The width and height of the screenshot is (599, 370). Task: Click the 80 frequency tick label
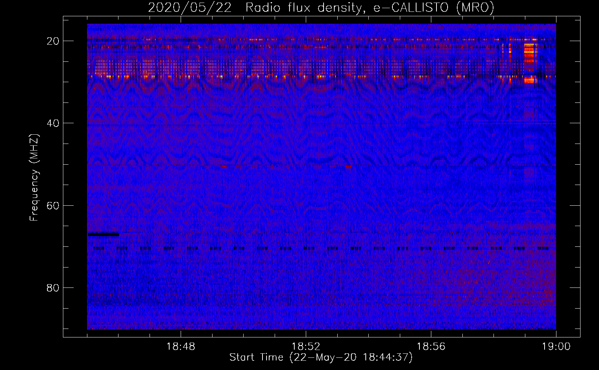pos(53,288)
